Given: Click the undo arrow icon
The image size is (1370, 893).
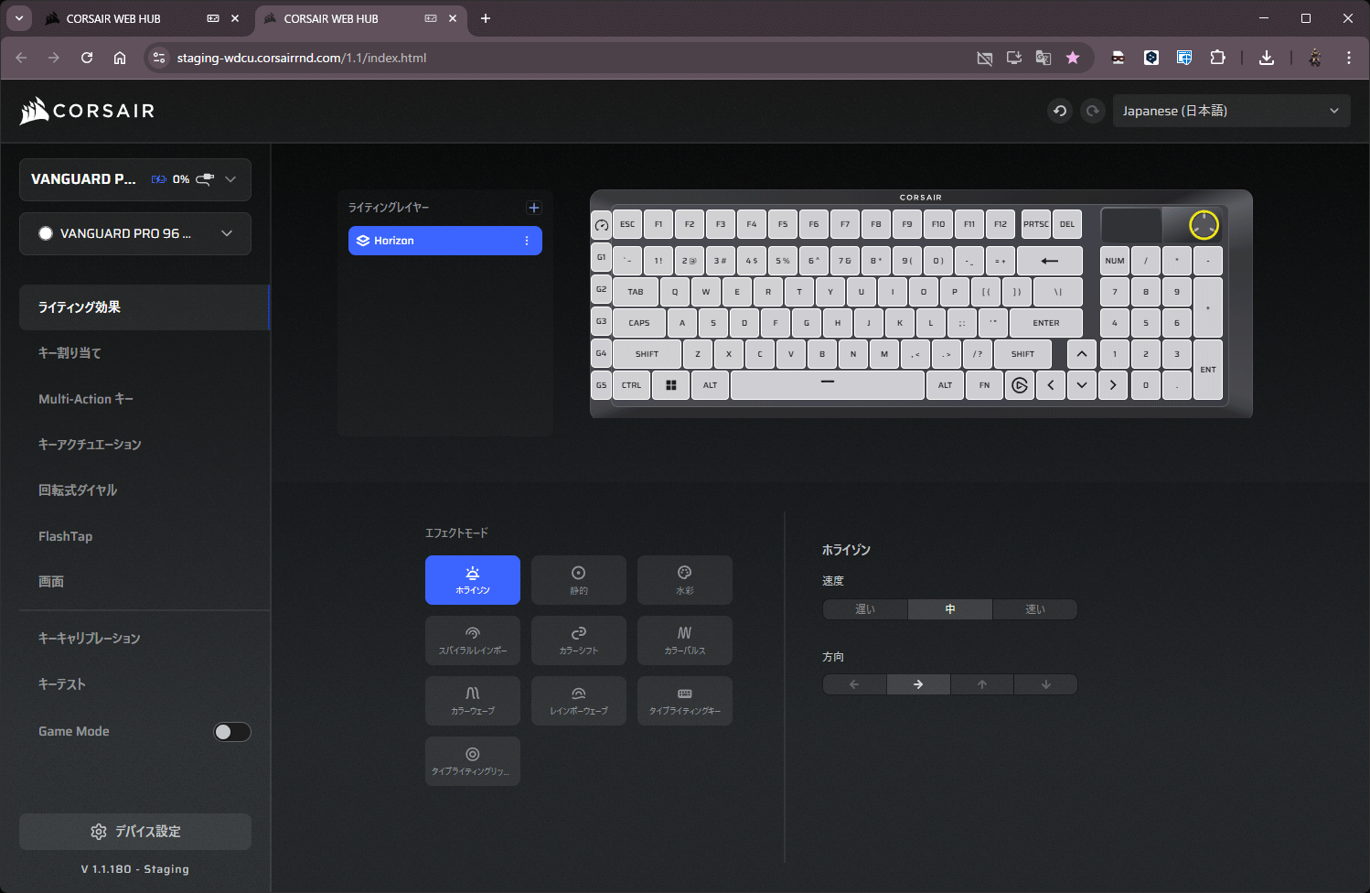Looking at the screenshot, I should [x=1060, y=111].
